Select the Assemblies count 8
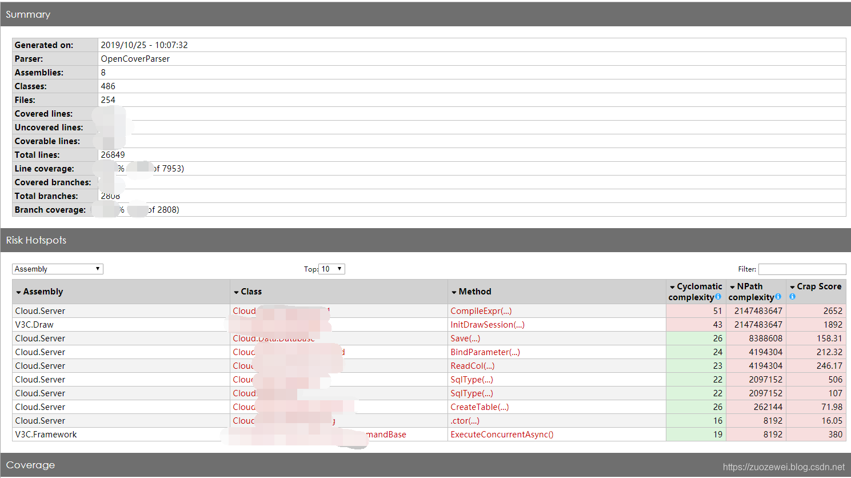This screenshot has height=478, width=851. point(103,73)
